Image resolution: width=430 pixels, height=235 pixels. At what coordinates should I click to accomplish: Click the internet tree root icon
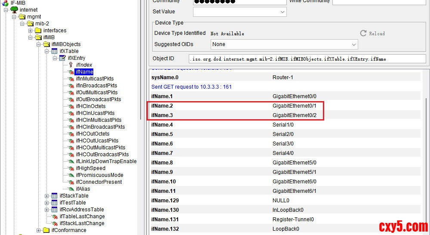pos(14,10)
